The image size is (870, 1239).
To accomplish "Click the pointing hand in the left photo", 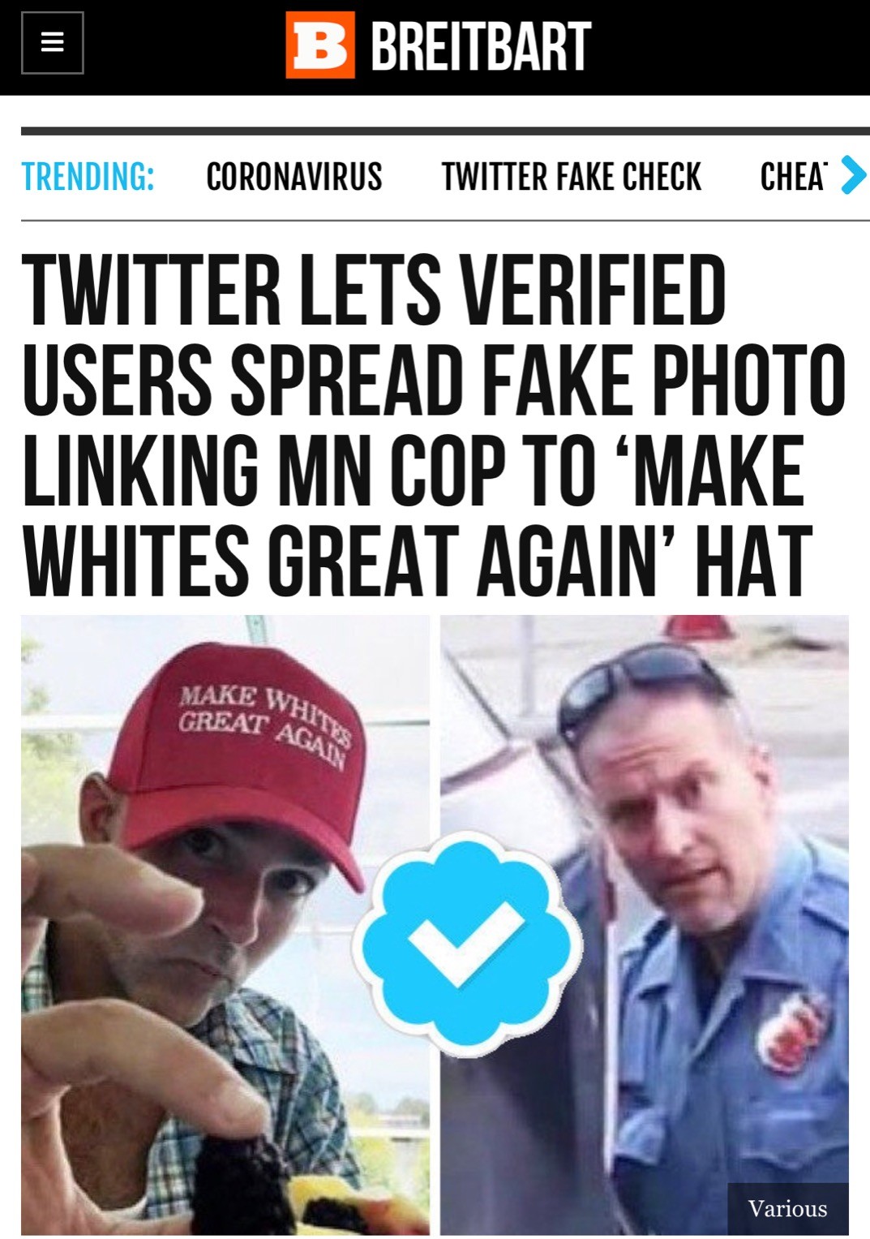I will point(114,957).
